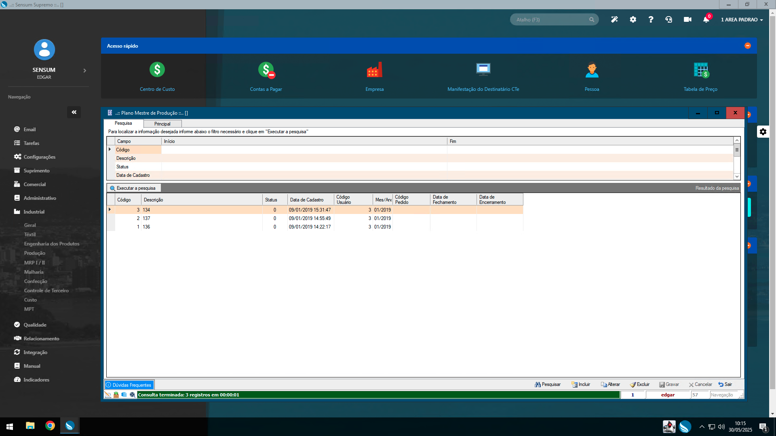Open Tabela de Preço shortcut icon
776x436 pixels.
(700, 70)
